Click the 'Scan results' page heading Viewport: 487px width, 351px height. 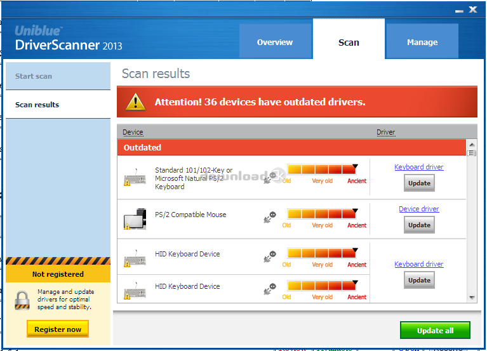tap(156, 74)
